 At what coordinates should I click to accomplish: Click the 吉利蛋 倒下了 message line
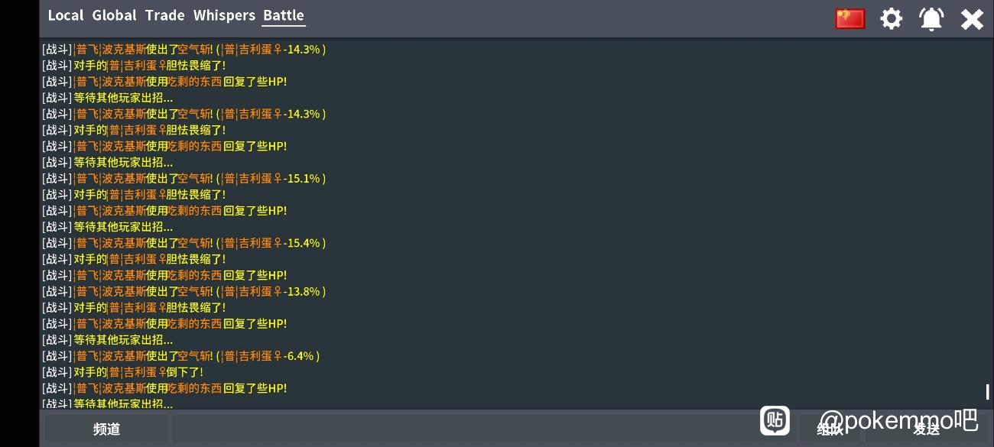138,372
